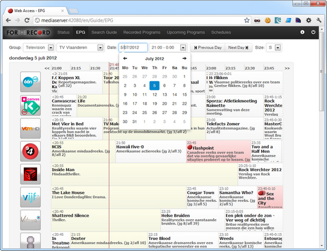Select July 5 in calendar
327x251 pixels.
pos(155,86)
